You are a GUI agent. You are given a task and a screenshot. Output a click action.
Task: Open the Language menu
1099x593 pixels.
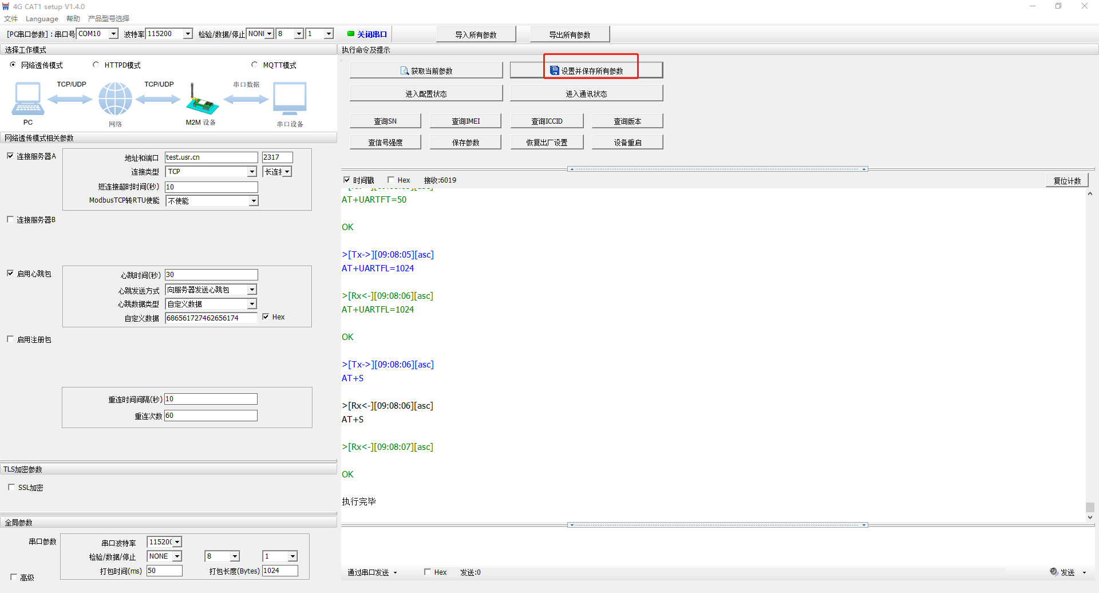pyautogui.click(x=42, y=19)
